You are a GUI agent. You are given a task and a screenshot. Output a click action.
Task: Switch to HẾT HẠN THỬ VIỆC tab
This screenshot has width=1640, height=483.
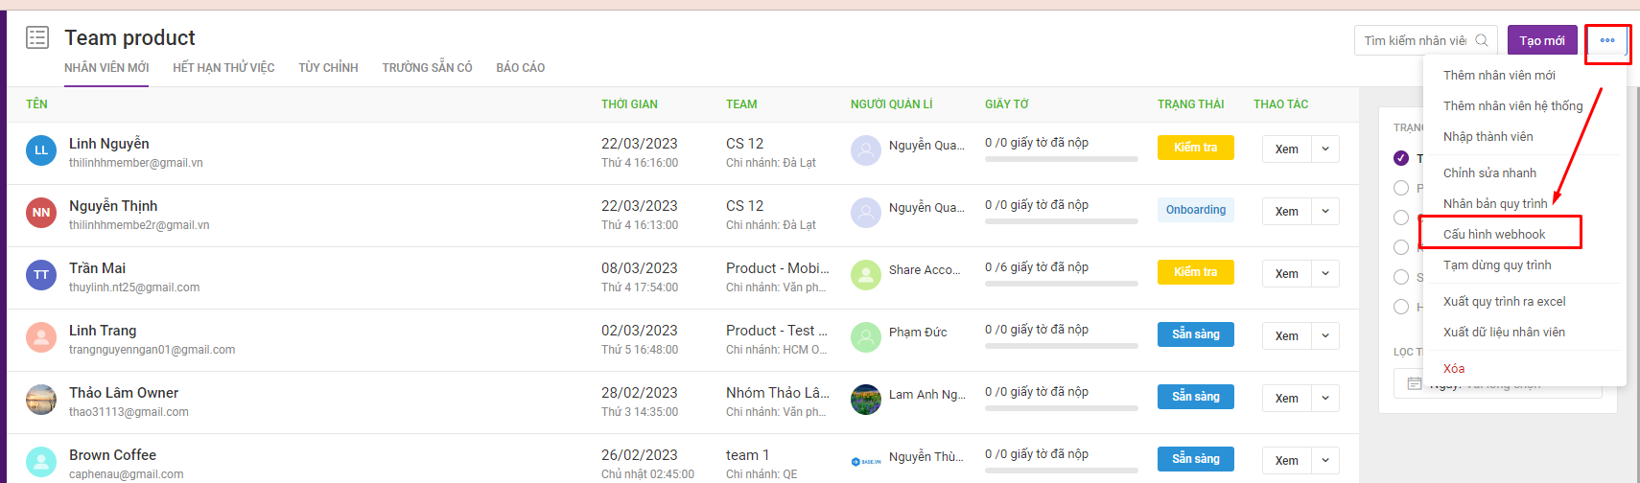tap(223, 68)
